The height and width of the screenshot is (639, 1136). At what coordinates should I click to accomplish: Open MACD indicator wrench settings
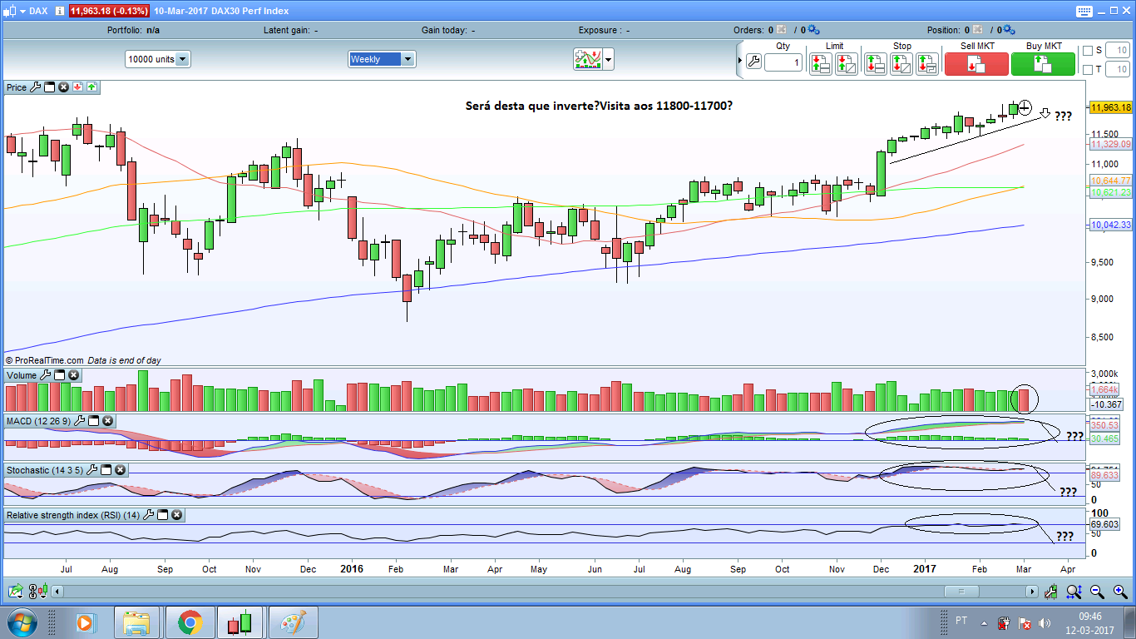(x=80, y=421)
